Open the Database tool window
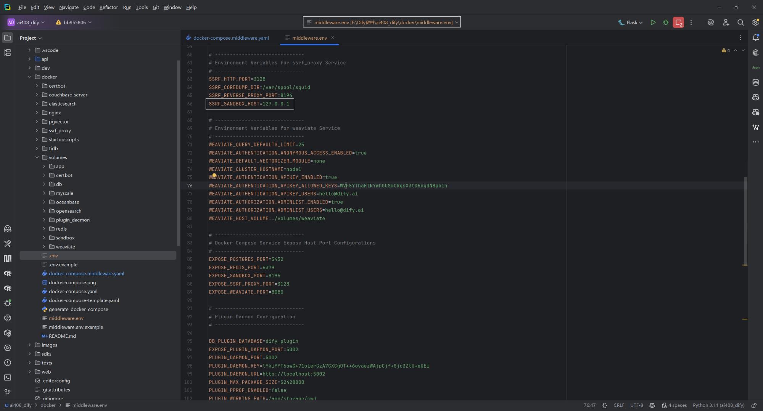 tap(755, 82)
